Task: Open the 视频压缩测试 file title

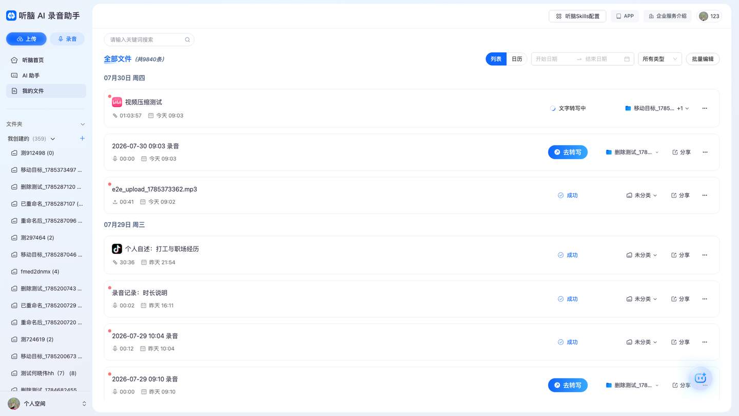Action: coord(144,102)
